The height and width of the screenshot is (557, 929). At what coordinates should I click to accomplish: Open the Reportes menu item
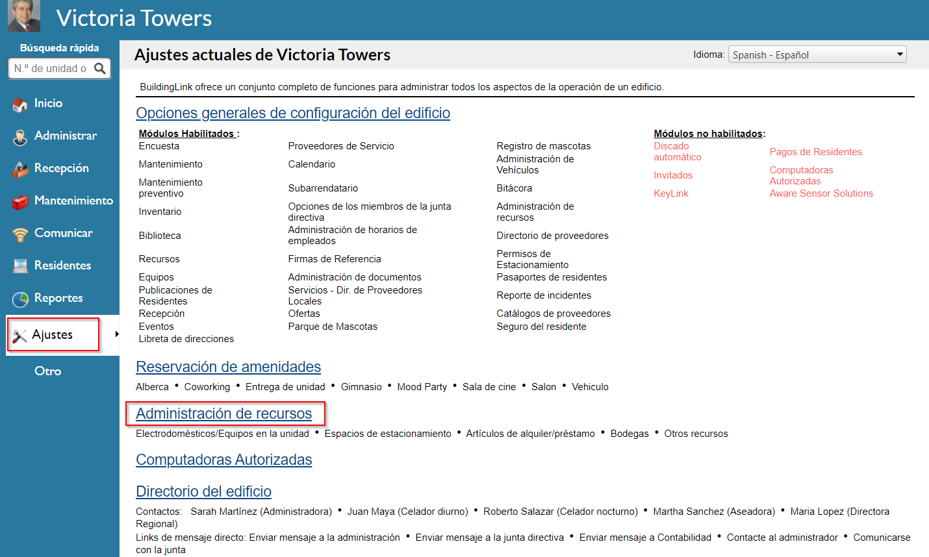coord(58,298)
